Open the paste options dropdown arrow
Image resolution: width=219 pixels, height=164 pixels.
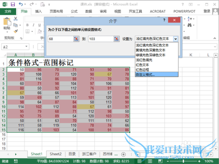(x=7, y=32)
